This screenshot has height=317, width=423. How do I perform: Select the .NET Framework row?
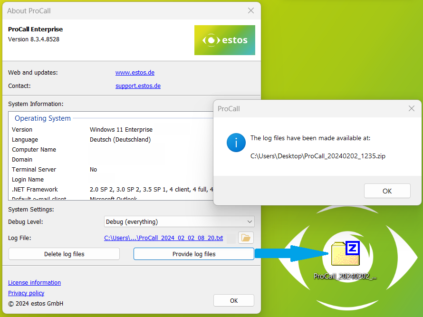(x=35, y=190)
